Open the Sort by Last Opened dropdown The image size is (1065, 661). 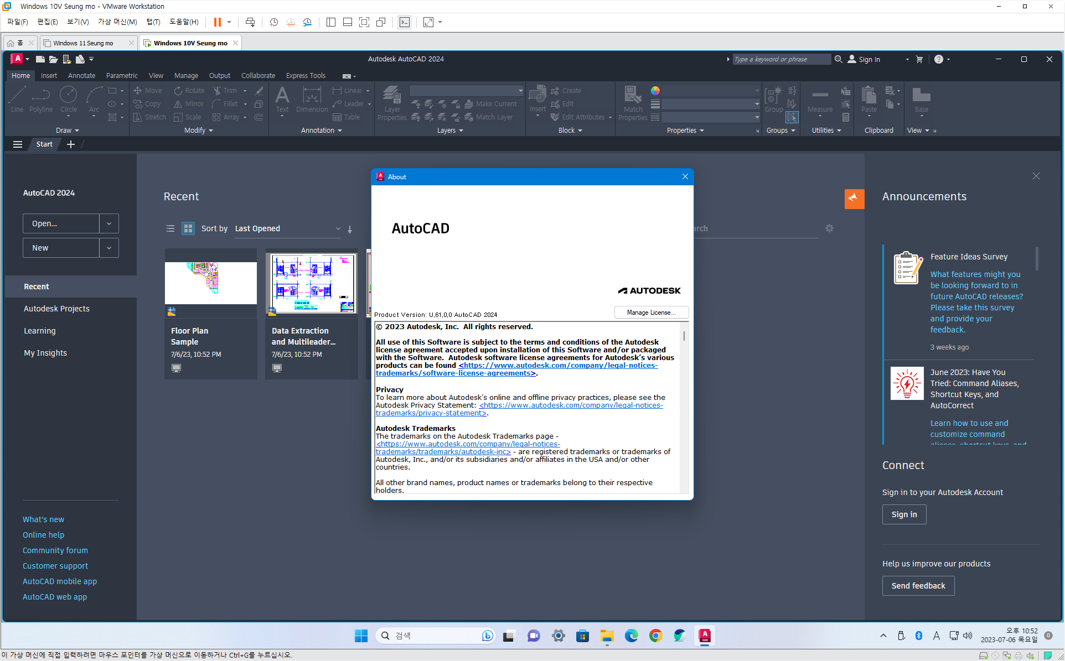(x=287, y=228)
